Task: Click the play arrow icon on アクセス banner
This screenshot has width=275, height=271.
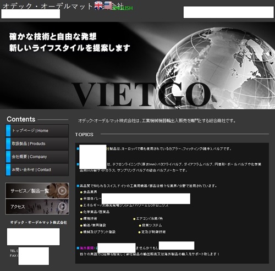Action: point(62,207)
